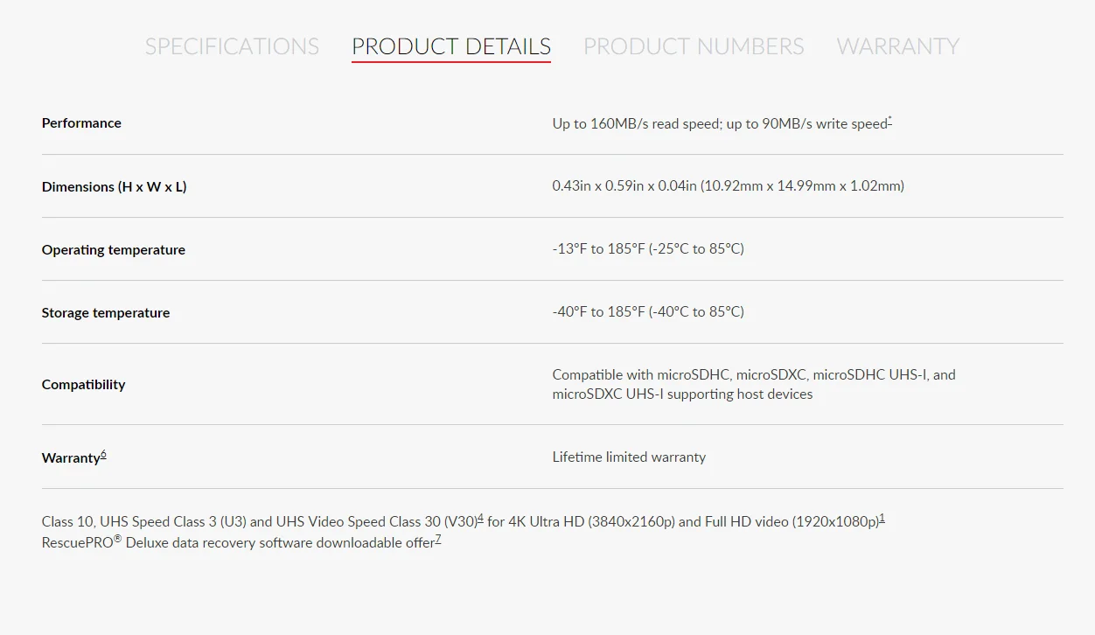This screenshot has width=1095, height=635.
Task: Open footnote 7 after RescuePRO downloadable offer
Action: 438,539
